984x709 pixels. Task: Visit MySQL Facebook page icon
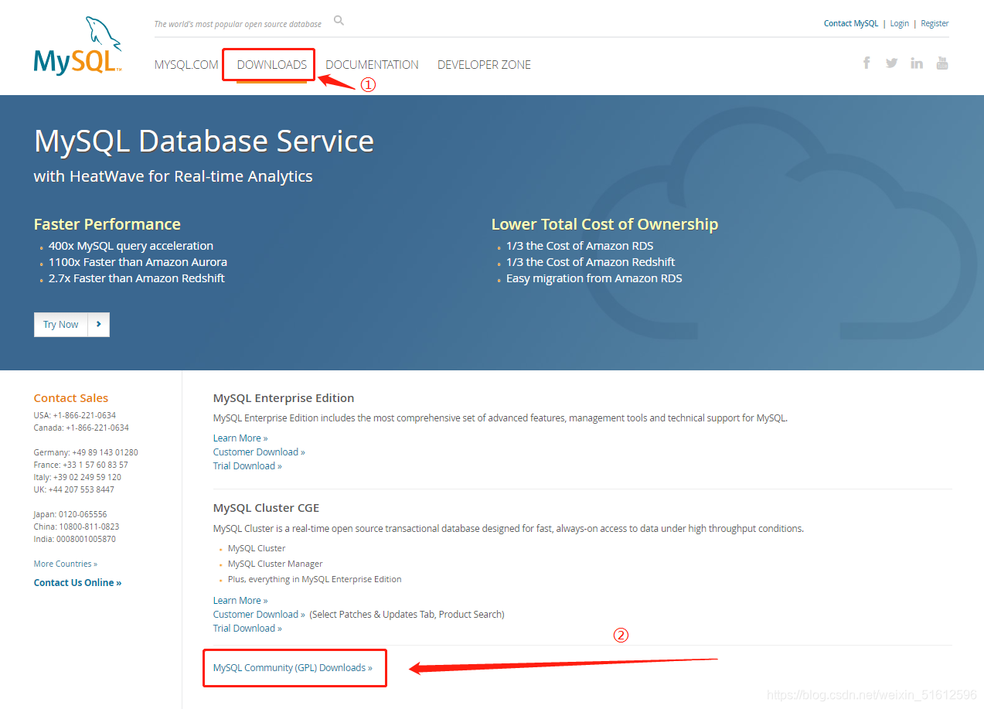click(x=867, y=63)
